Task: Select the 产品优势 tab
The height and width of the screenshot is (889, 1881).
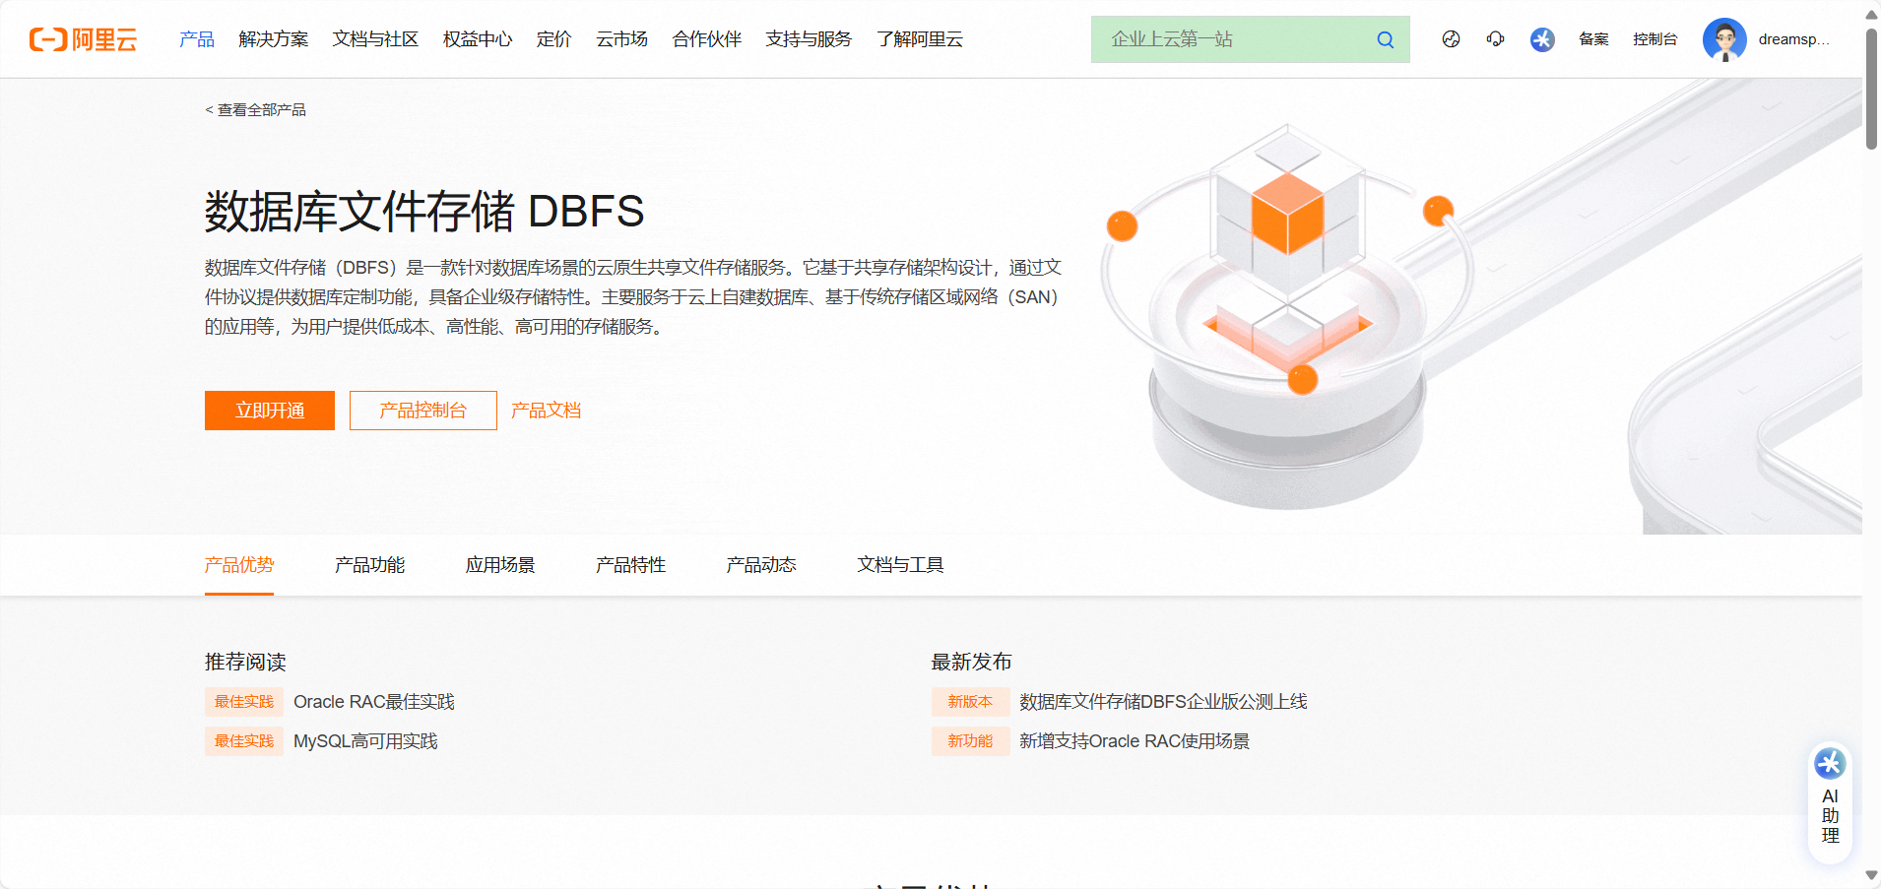Action: pyautogui.click(x=239, y=565)
